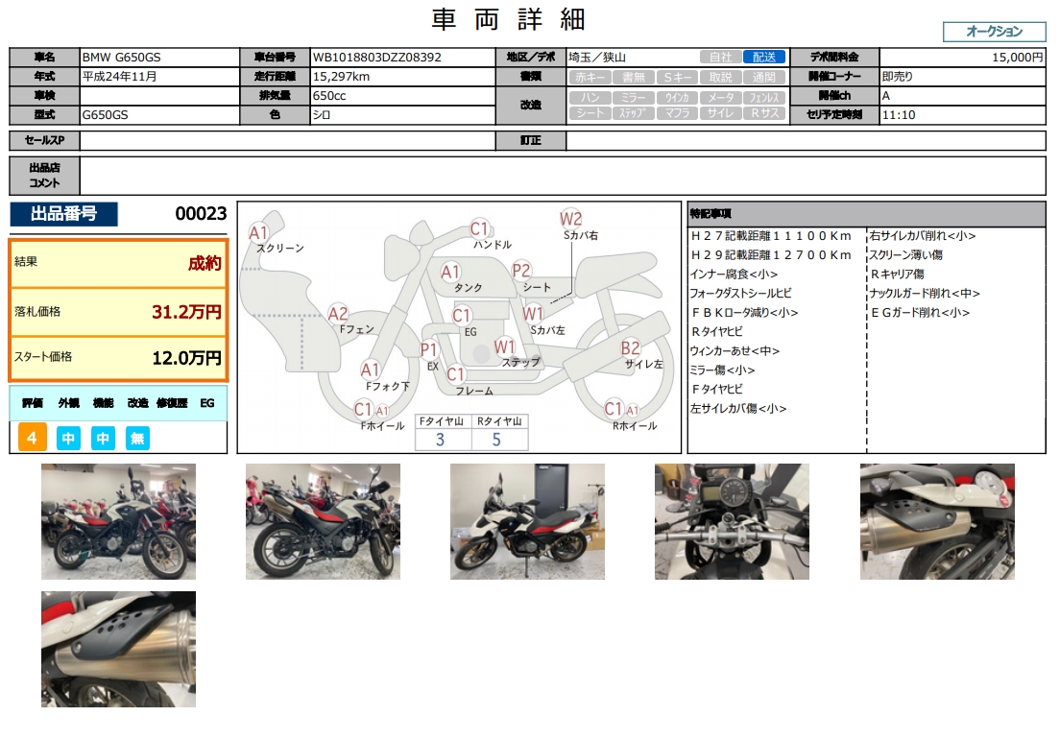Click the スタート価格 12.0万円 value
This screenshot has width=1060, height=740.
[186, 357]
